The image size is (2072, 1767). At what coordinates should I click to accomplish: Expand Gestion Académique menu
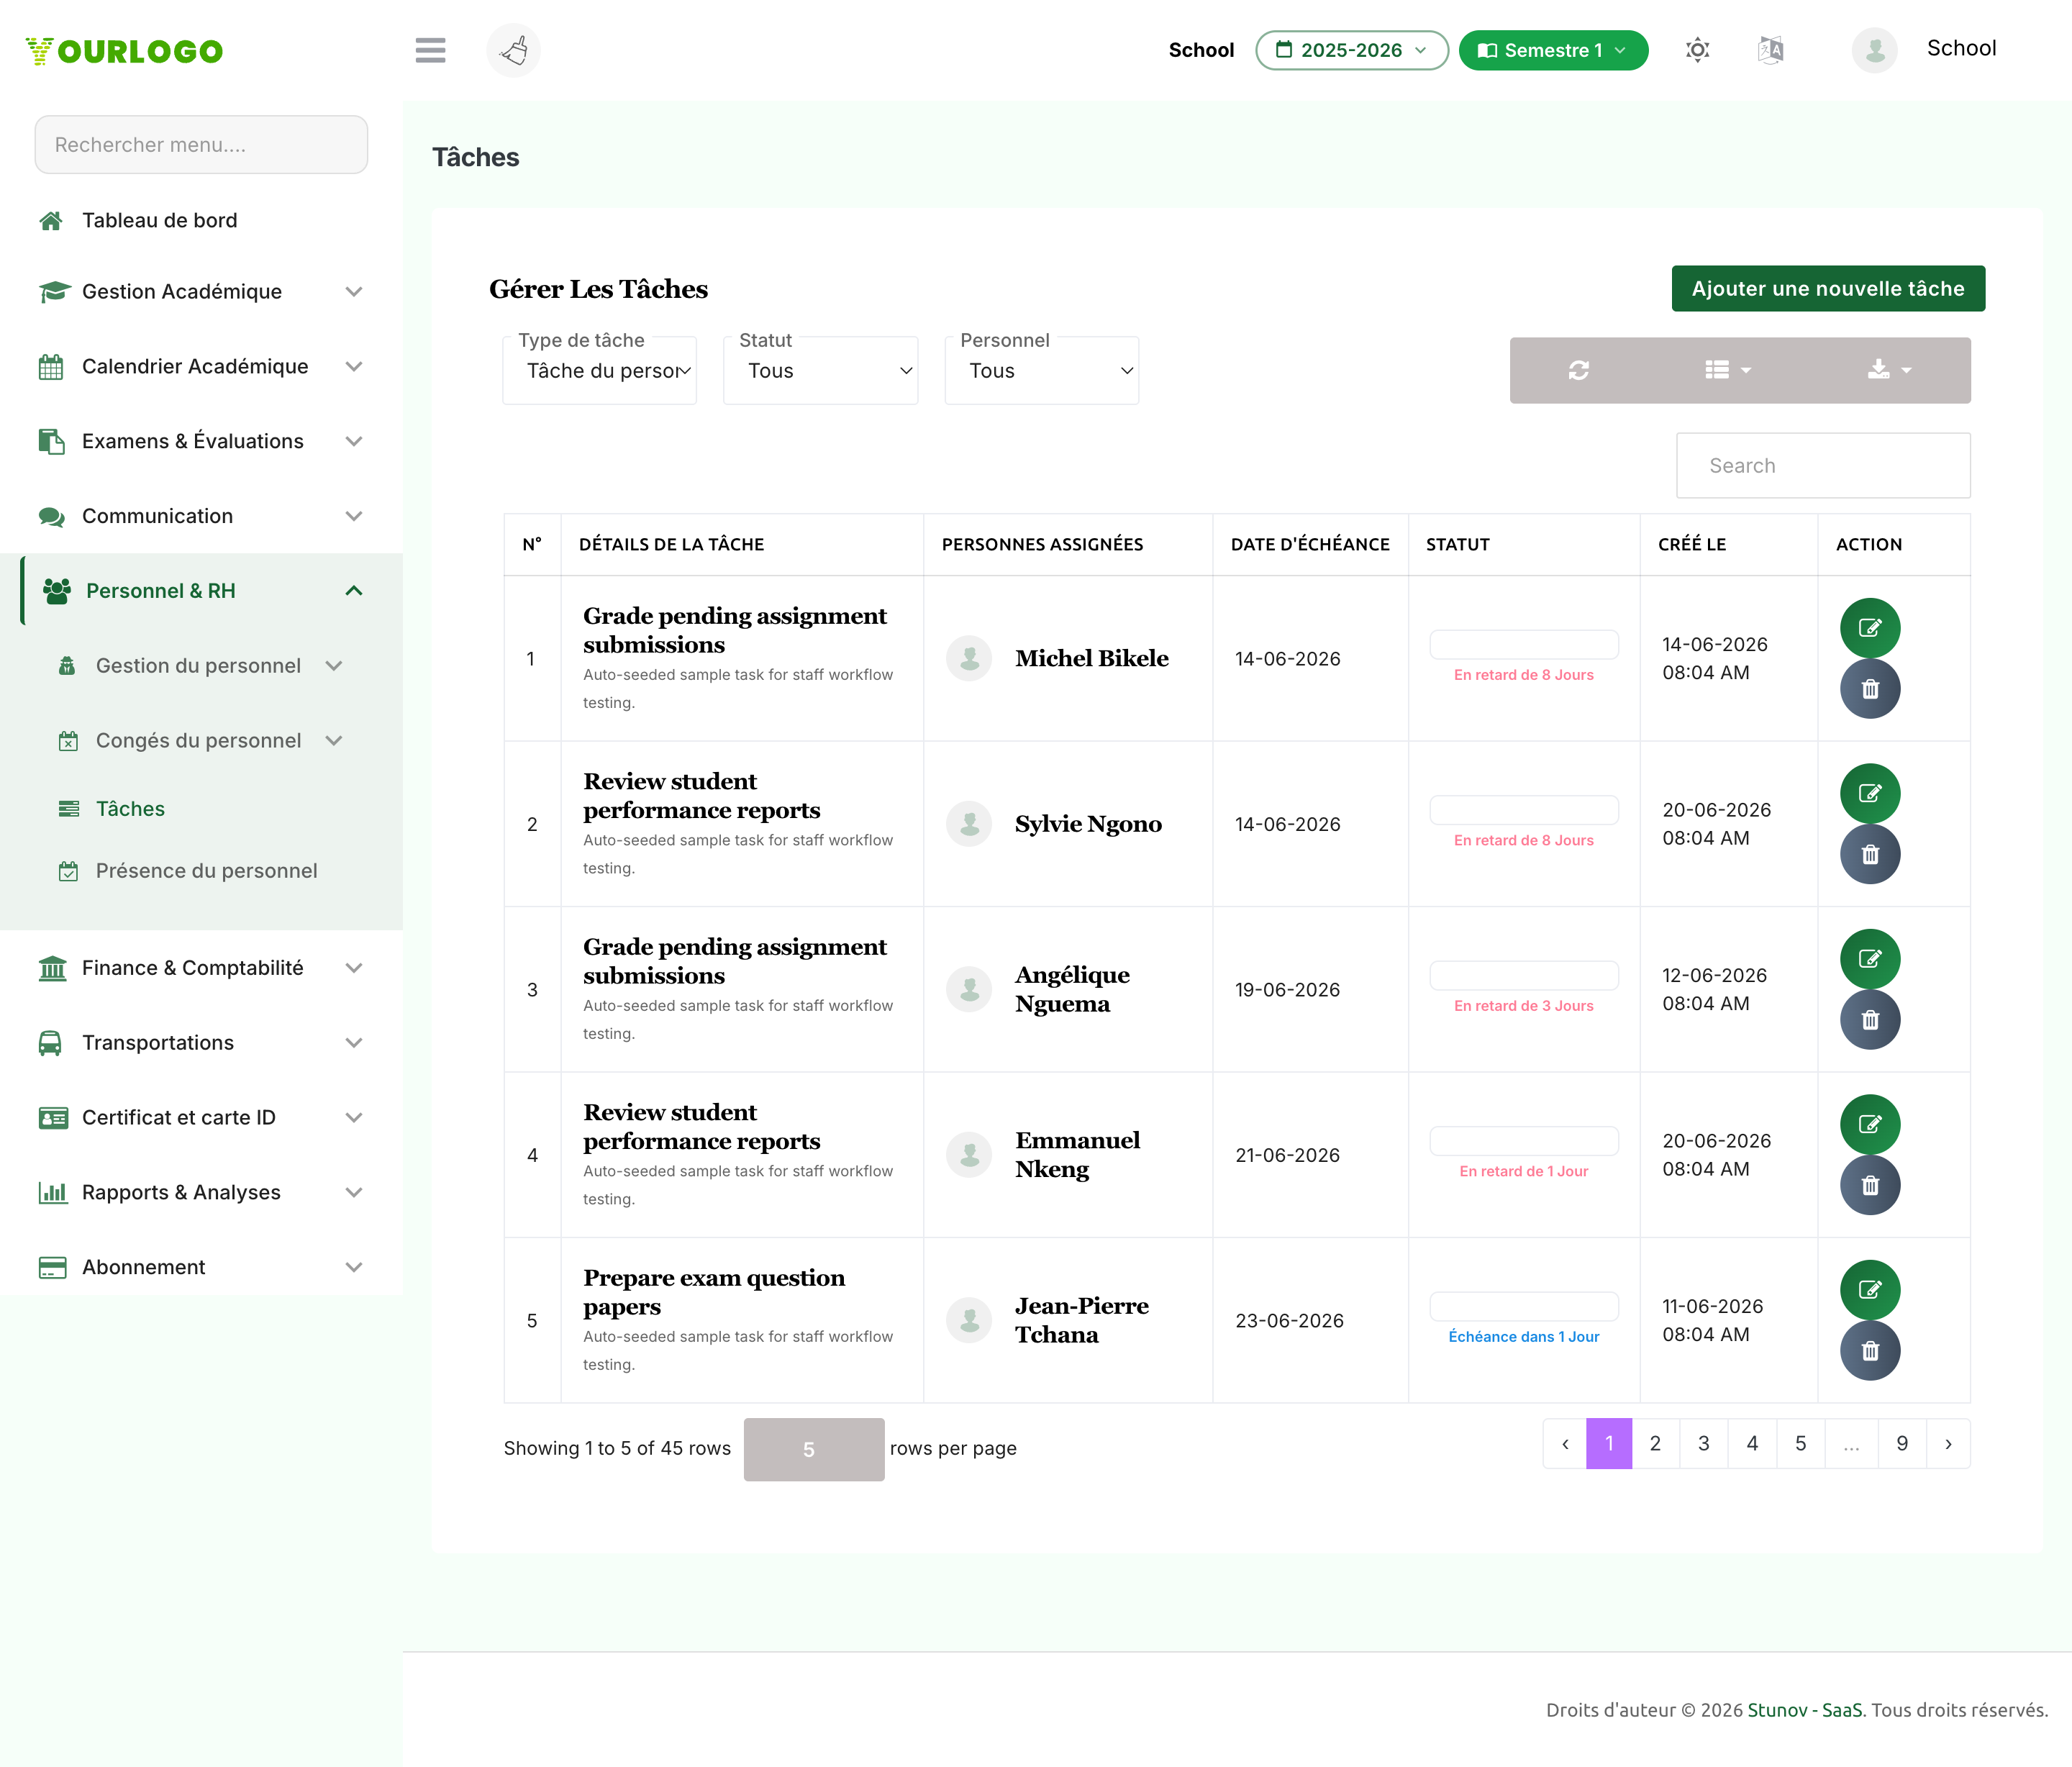201,291
